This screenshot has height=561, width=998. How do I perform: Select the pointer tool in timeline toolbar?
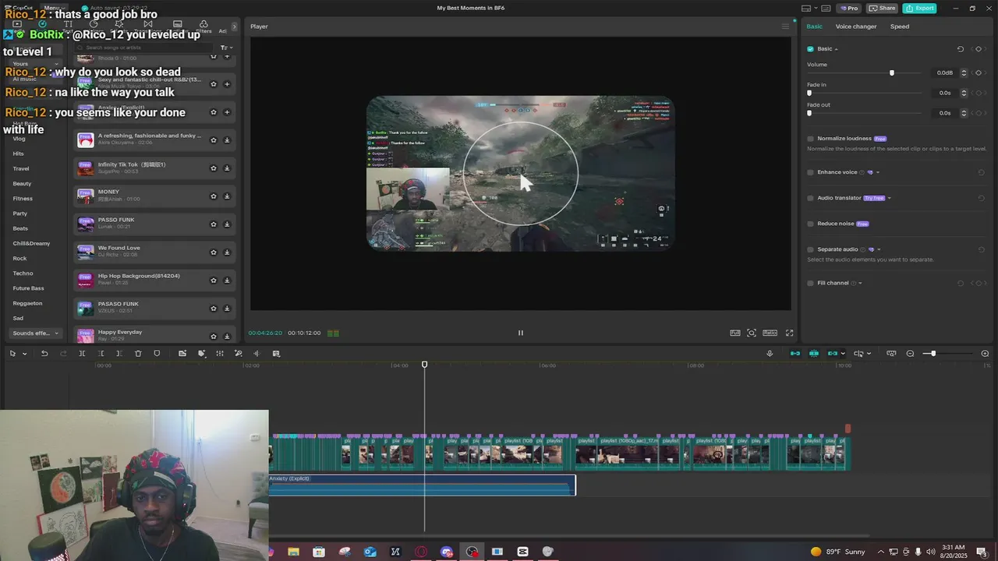[x=12, y=354]
